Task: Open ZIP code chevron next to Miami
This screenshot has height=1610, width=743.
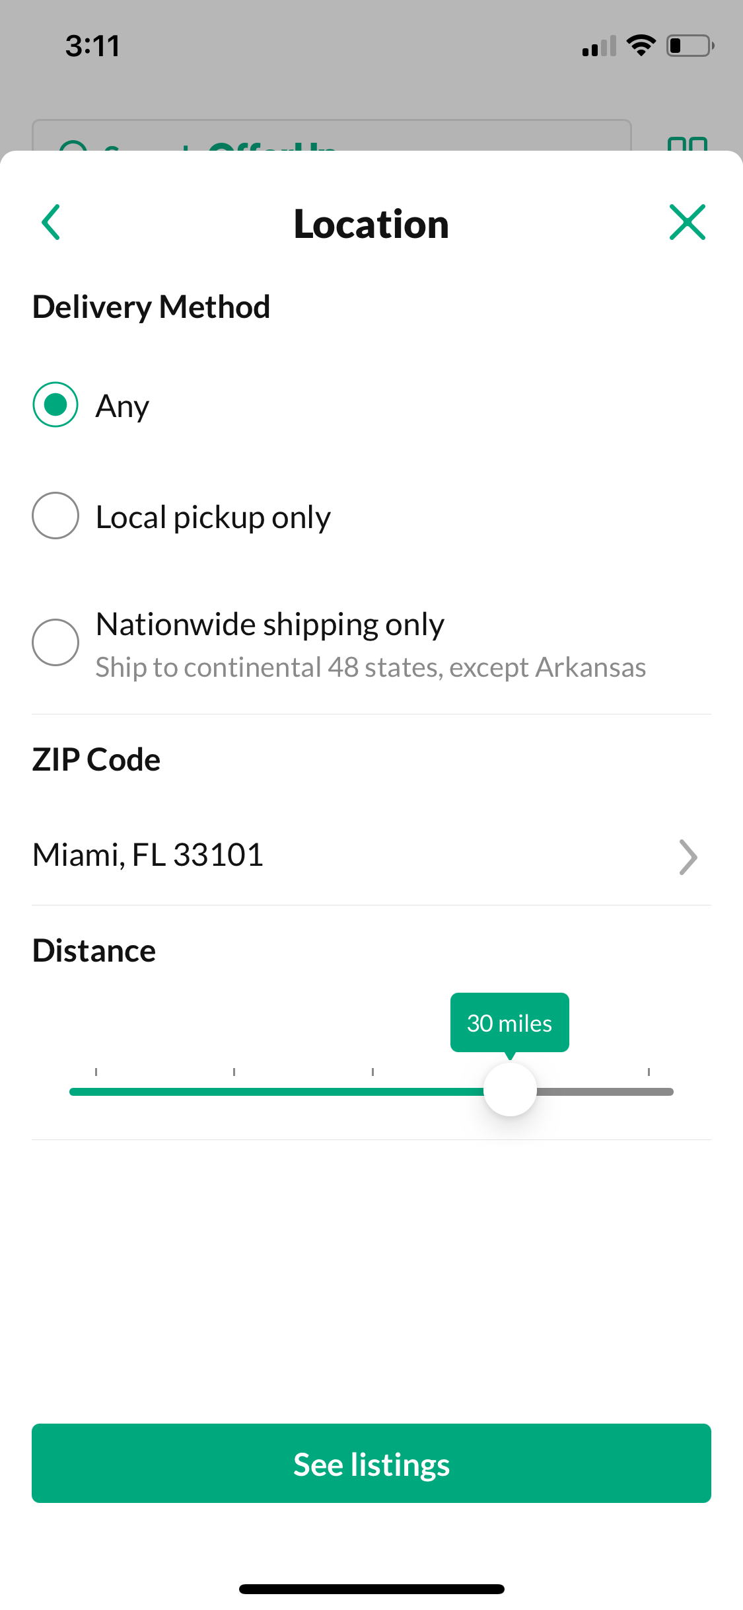Action: pos(688,857)
